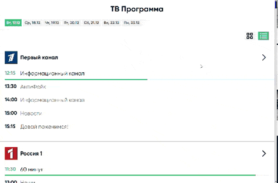Switch to the Ср, 18.12 date tab
The image size is (278, 183).
pyautogui.click(x=32, y=23)
